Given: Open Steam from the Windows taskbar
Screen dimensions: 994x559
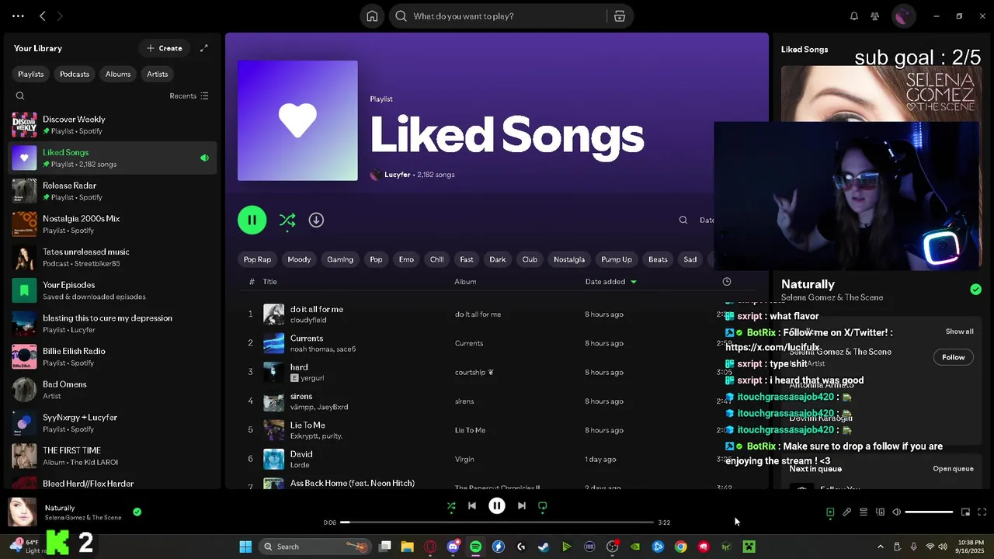Looking at the screenshot, I should pyautogui.click(x=544, y=547).
